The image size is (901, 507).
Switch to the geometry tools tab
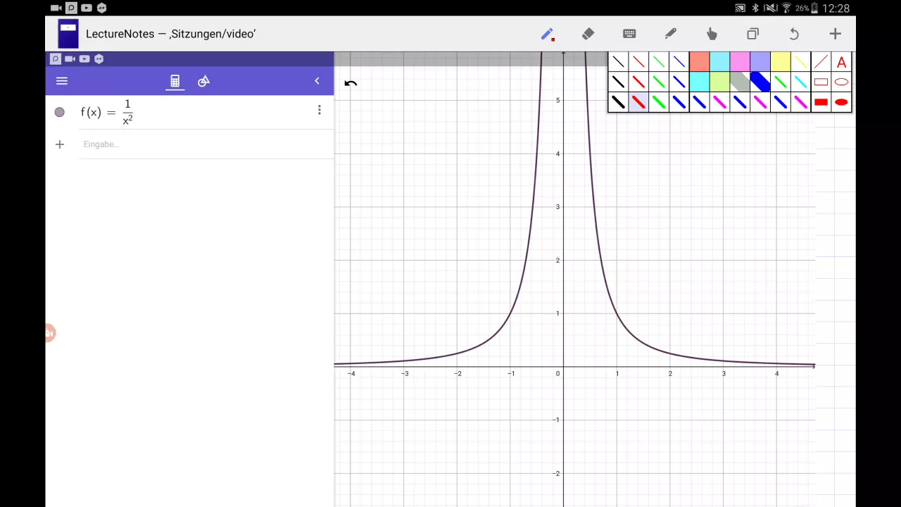click(x=203, y=81)
